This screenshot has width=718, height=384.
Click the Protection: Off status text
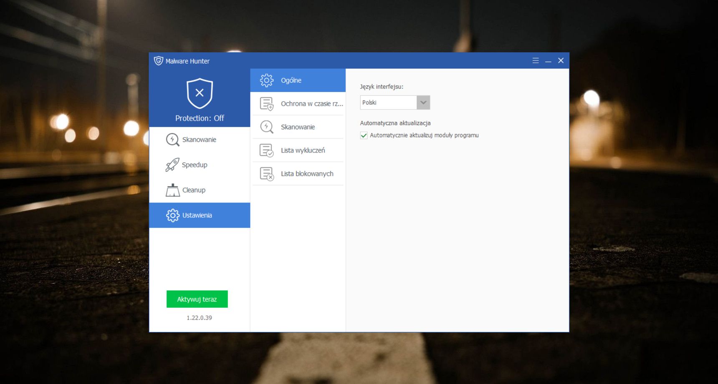[x=200, y=118]
